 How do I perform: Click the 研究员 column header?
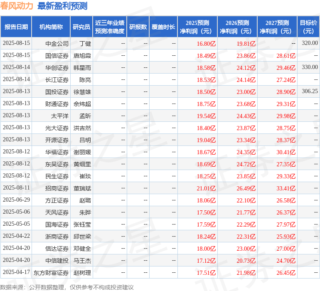(x=81, y=27)
